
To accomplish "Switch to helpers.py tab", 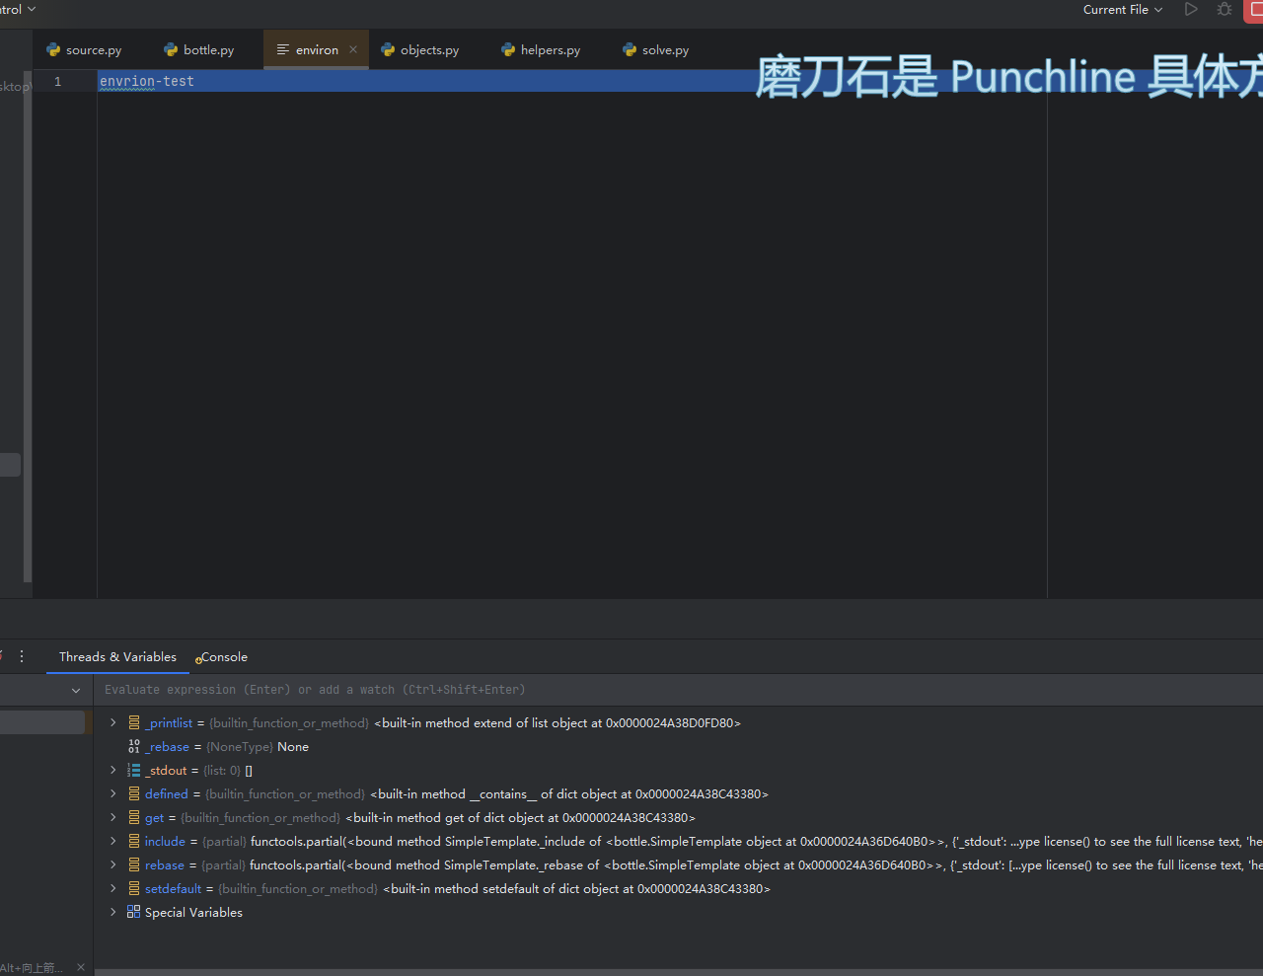I will pyautogui.click(x=541, y=49).
